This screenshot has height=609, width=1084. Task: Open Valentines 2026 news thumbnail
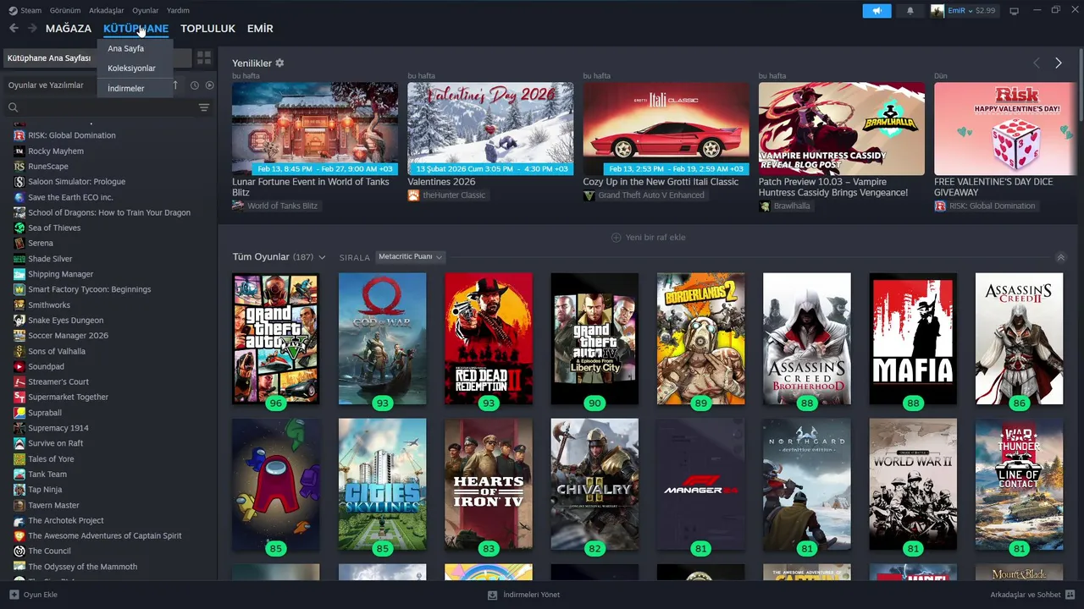(x=490, y=129)
